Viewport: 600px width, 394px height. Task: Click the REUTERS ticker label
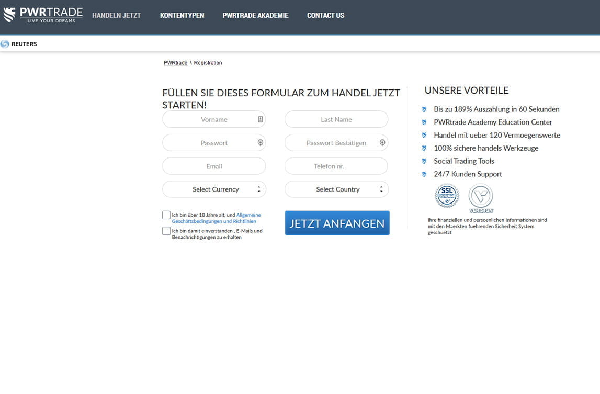coord(24,44)
